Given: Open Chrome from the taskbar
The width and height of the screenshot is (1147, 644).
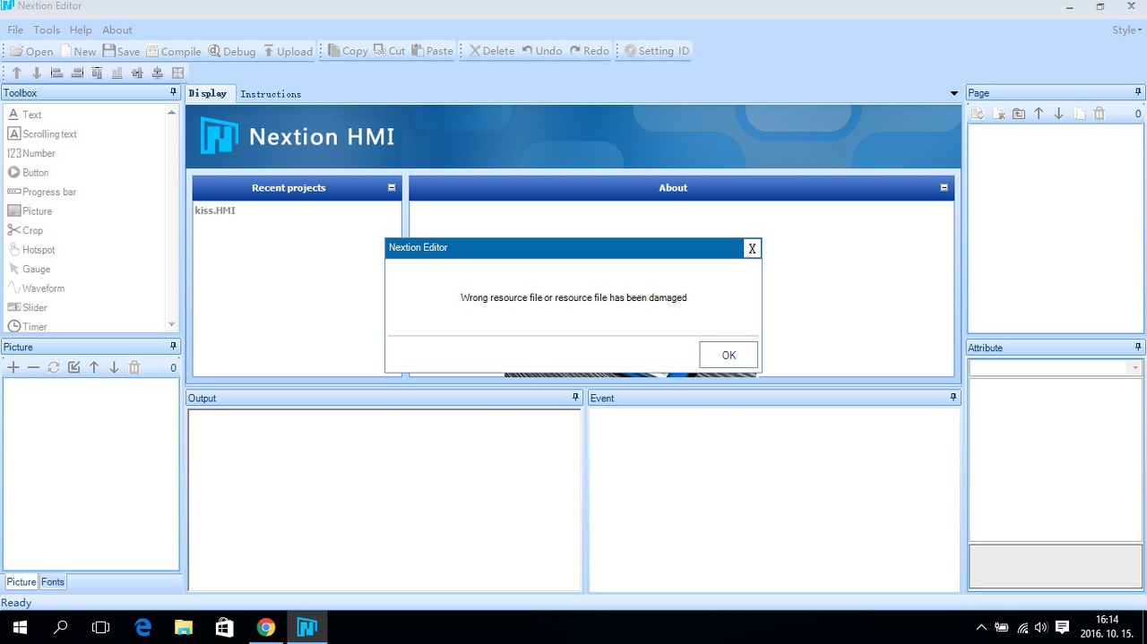Looking at the screenshot, I should tap(266, 627).
